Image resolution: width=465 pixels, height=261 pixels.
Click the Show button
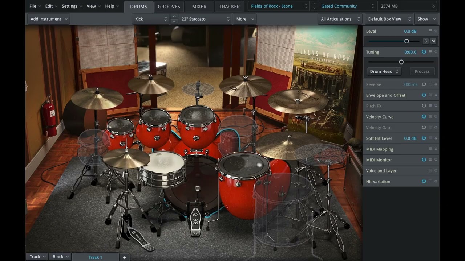(426, 19)
